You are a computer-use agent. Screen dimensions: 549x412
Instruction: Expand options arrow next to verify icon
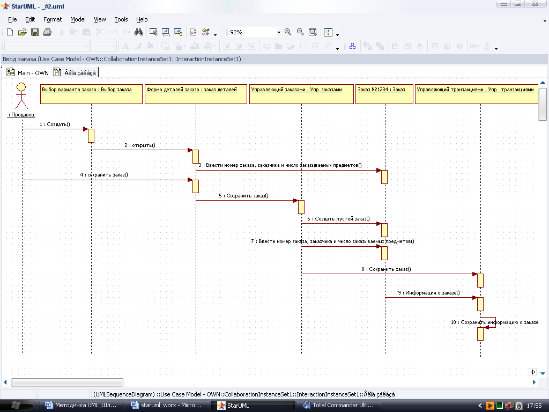215,35
